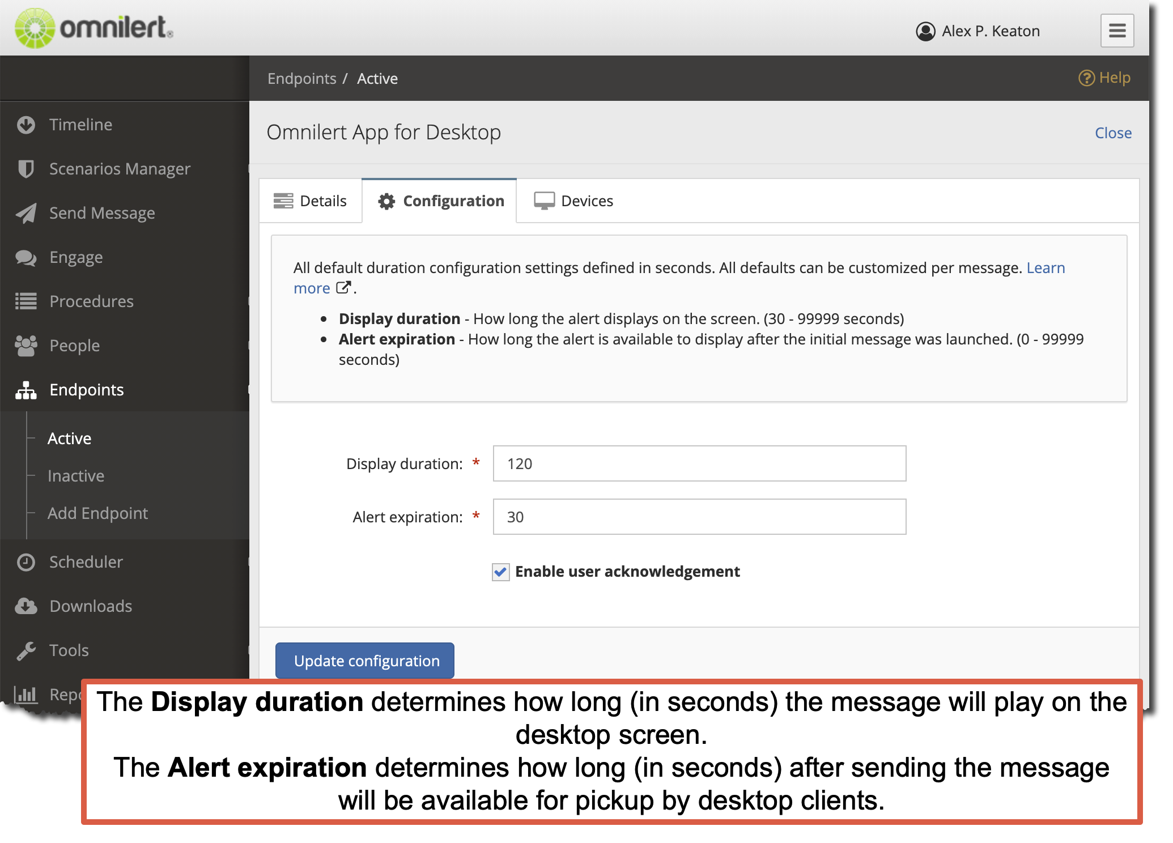Click the Active breadcrumb
The image size is (1173, 843).
377,79
